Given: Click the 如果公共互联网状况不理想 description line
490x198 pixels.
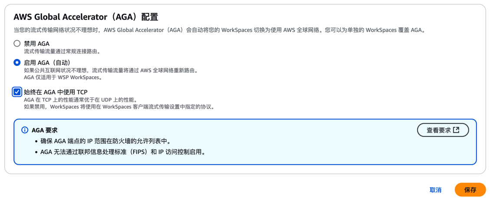Looking at the screenshot, I should (111, 71).
